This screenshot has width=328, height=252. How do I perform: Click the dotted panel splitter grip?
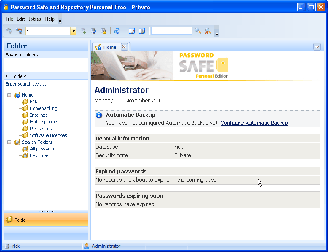click(x=46, y=211)
